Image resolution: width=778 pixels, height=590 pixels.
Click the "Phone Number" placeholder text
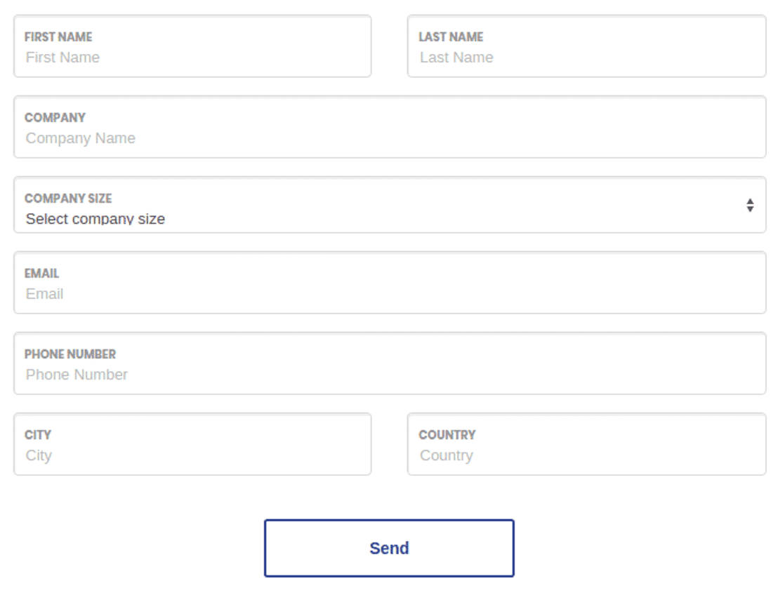pyautogui.click(x=77, y=375)
